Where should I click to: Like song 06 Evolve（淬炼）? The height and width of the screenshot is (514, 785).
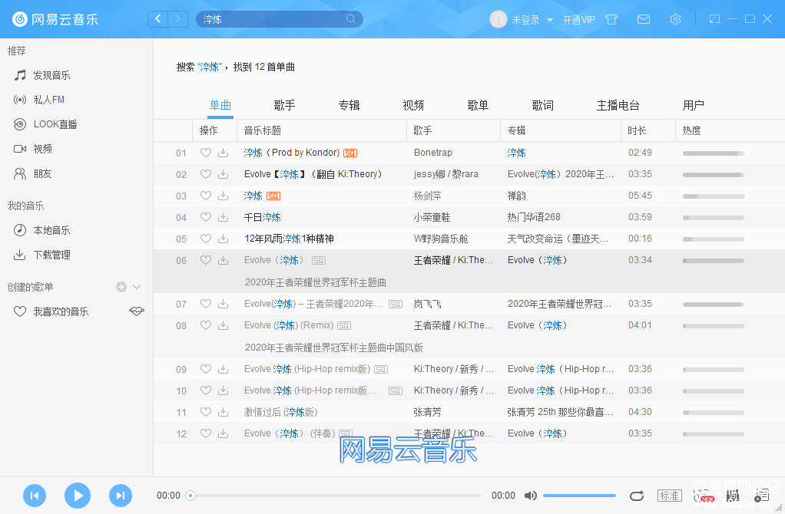206,260
